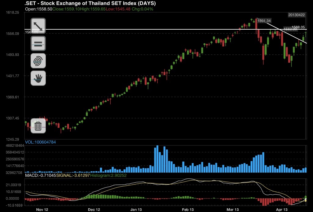This screenshot has height=212, width=313.
Task: Click the 1601.34 price label
Action: (264, 21)
